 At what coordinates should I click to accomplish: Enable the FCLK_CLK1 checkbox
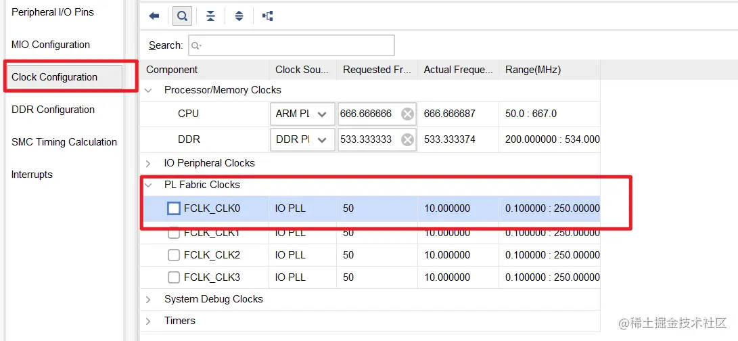[174, 233]
